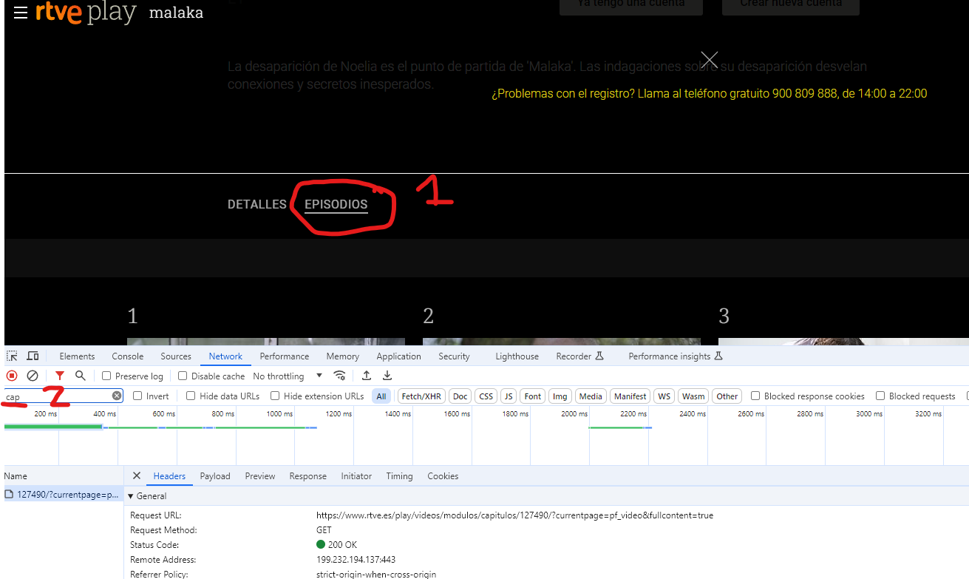969x579 pixels.
Task: Open the DETALLES tab on the page
Action: (x=256, y=204)
